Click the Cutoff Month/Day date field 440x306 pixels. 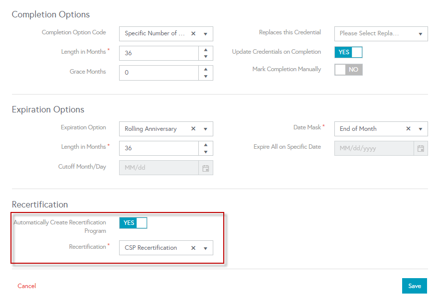point(159,168)
